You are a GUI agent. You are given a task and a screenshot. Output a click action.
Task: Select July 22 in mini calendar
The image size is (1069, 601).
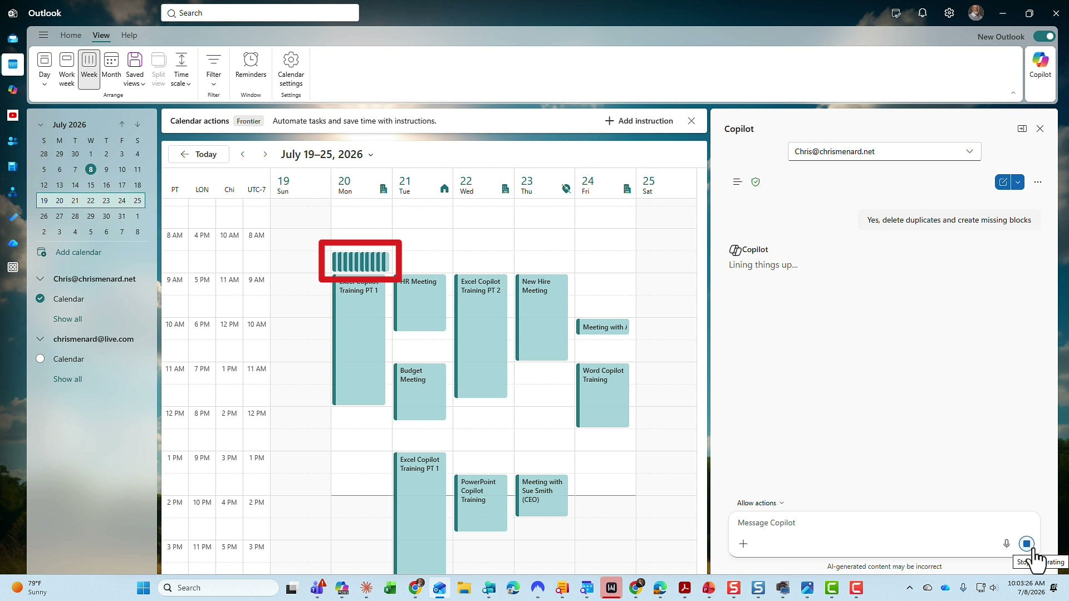(91, 200)
